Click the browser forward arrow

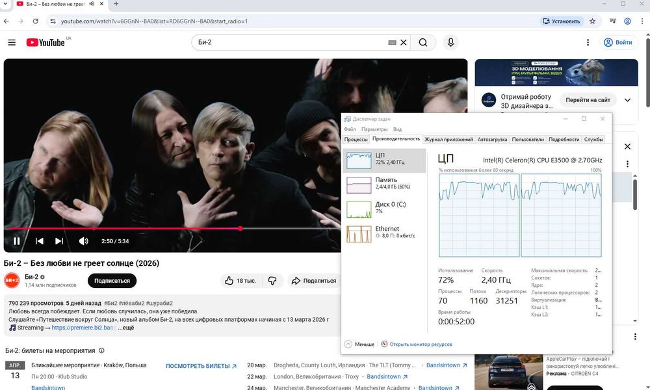coord(20,21)
